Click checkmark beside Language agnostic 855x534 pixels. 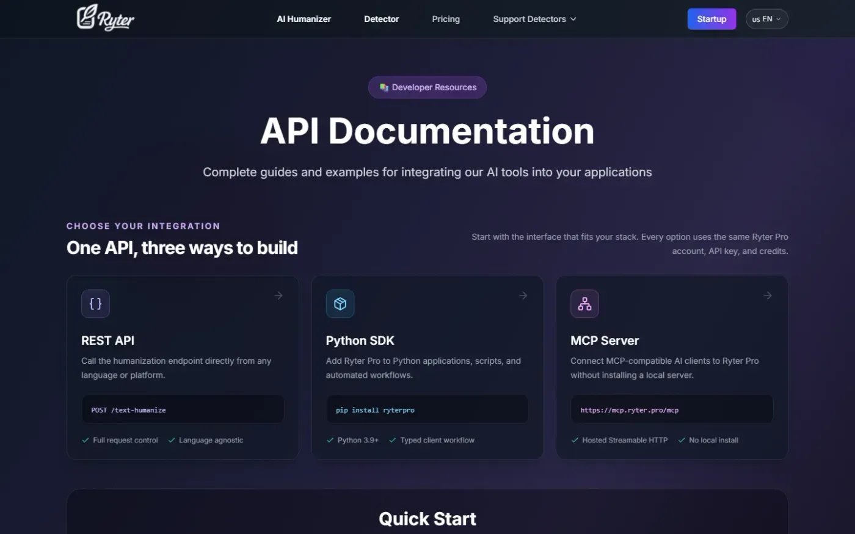pyautogui.click(x=172, y=440)
